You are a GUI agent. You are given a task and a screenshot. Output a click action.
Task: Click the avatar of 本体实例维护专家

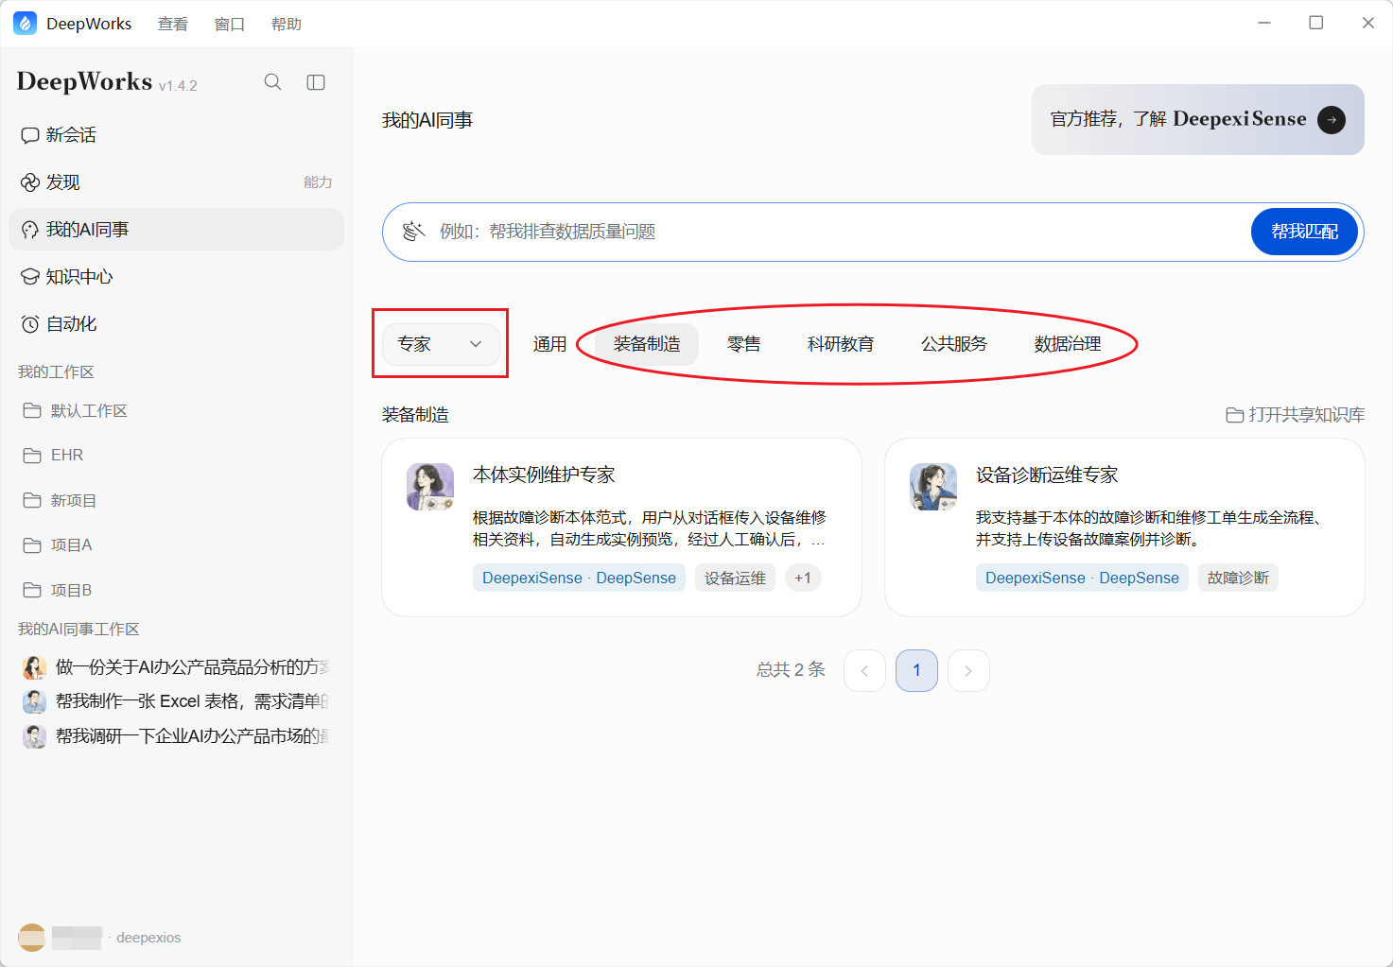430,487
